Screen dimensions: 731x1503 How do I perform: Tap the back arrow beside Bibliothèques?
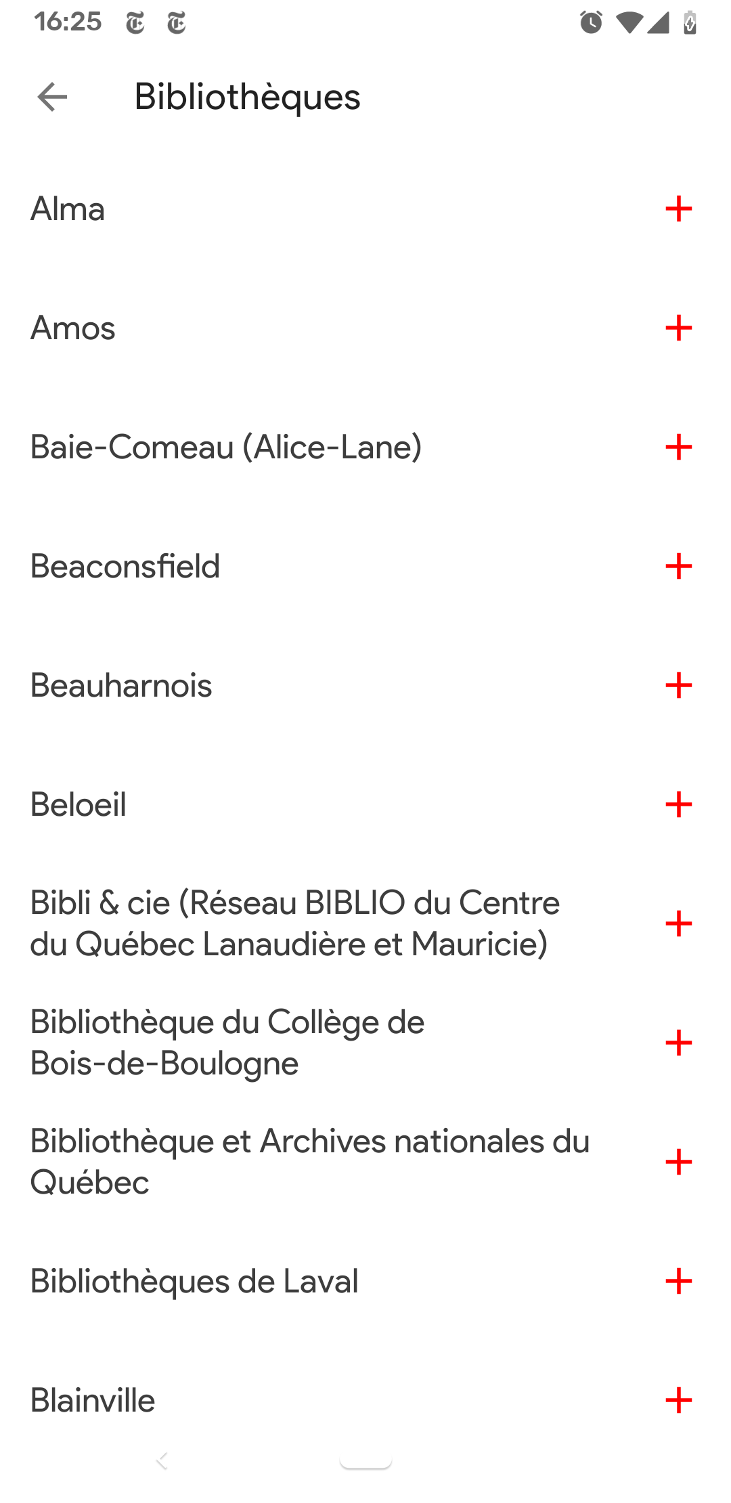tap(52, 97)
